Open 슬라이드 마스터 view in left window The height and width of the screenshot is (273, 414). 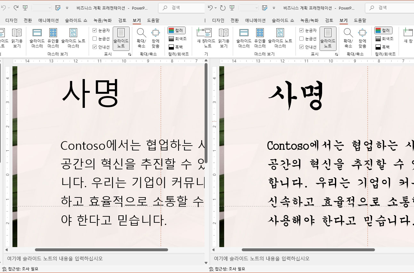[37, 38]
